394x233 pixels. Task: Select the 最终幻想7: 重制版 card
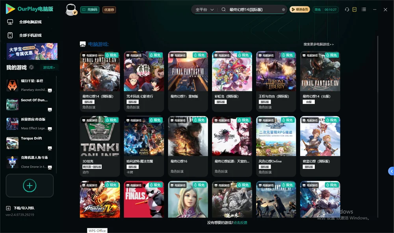coord(188,81)
